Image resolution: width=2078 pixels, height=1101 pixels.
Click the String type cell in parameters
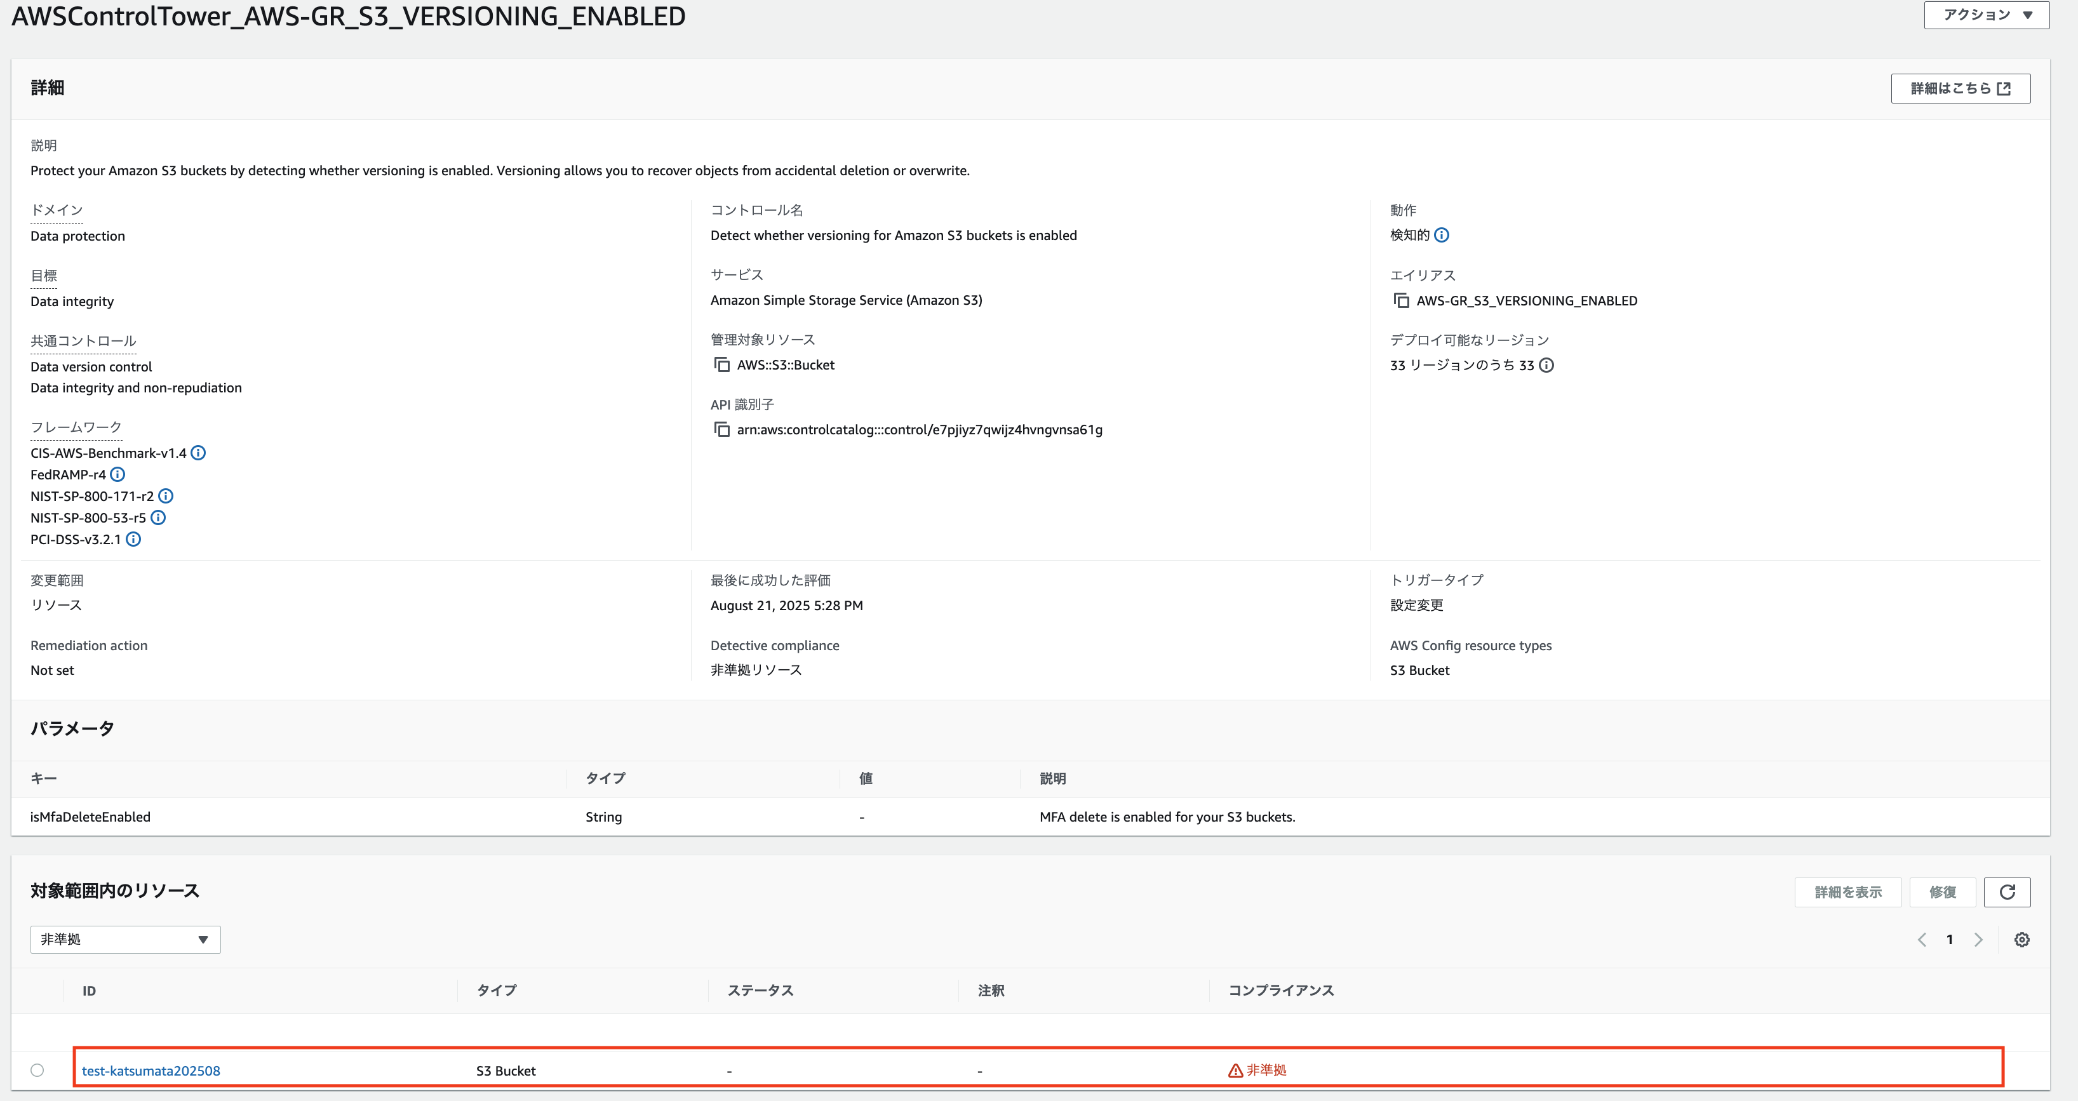(603, 817)
